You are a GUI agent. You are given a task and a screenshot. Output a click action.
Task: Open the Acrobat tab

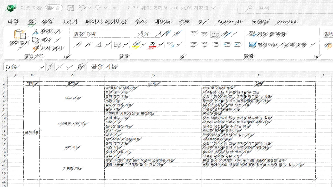pyautogui.click(x=287, y=22)
